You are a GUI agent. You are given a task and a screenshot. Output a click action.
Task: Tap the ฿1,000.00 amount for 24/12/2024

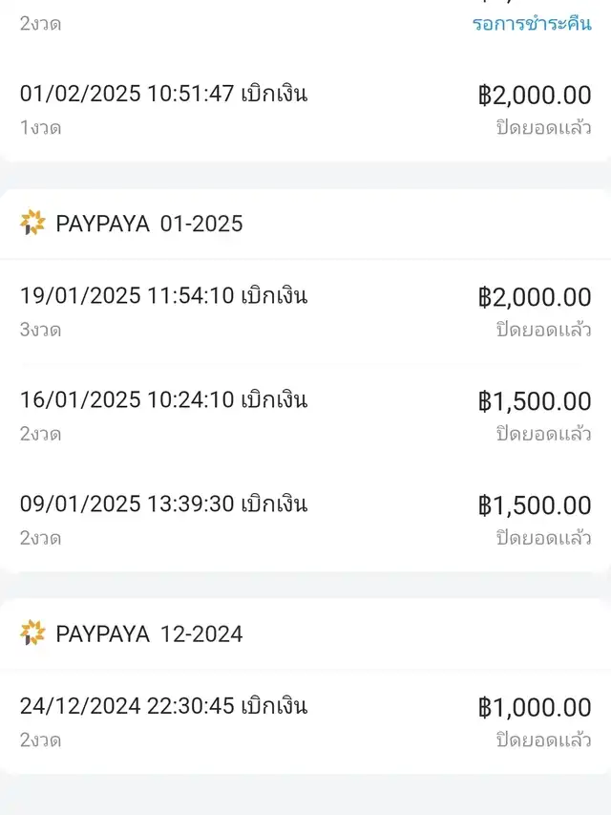(x=535, y=708)
